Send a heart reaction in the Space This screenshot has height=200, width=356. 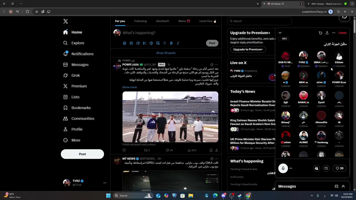[327, 168]
